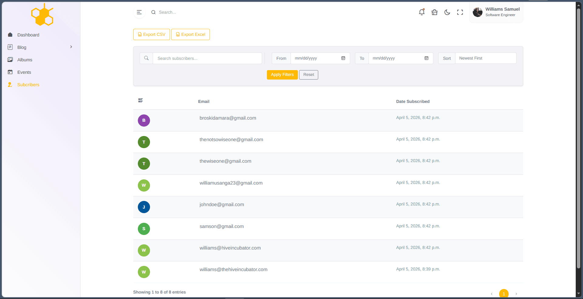This screenshot has width=583, height=299.
Task: Click the Showing 1 to 8 entries text
Action: [x=159, y=292]
